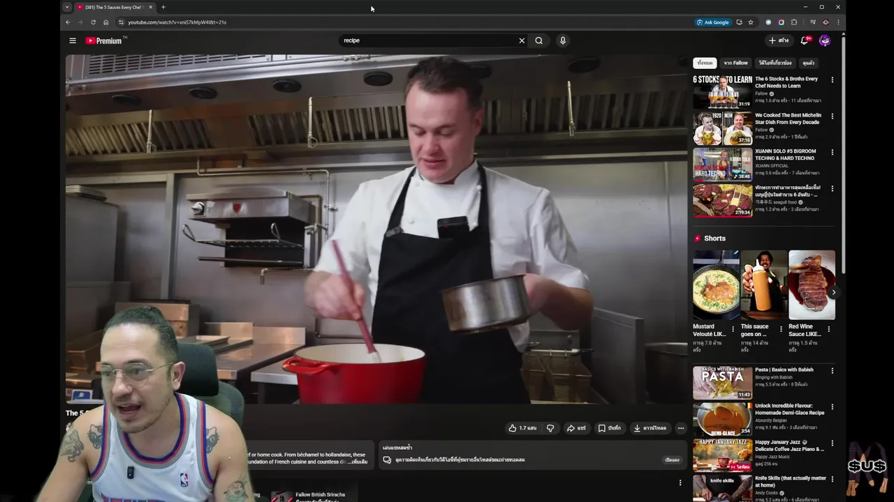
Task: Select the 'ดูแล้ว' filter chip
Action: tap(809, 63)
